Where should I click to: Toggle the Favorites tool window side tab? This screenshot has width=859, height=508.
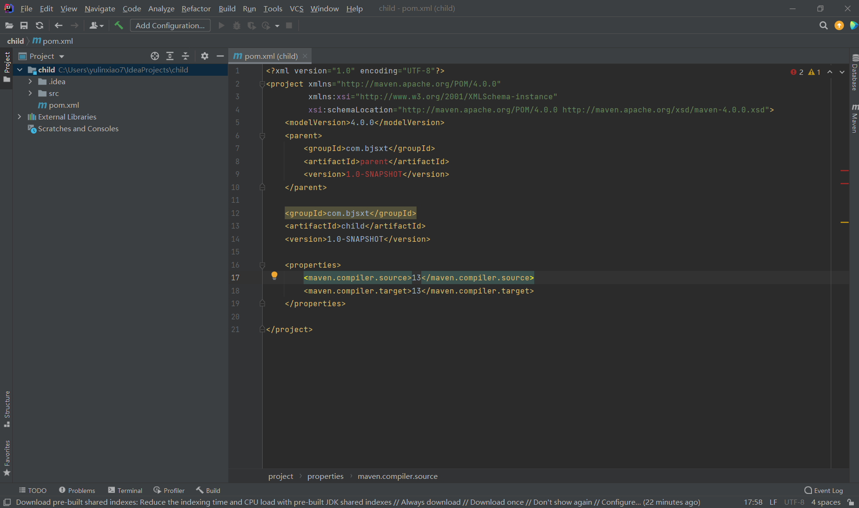[x=7, y=458]
